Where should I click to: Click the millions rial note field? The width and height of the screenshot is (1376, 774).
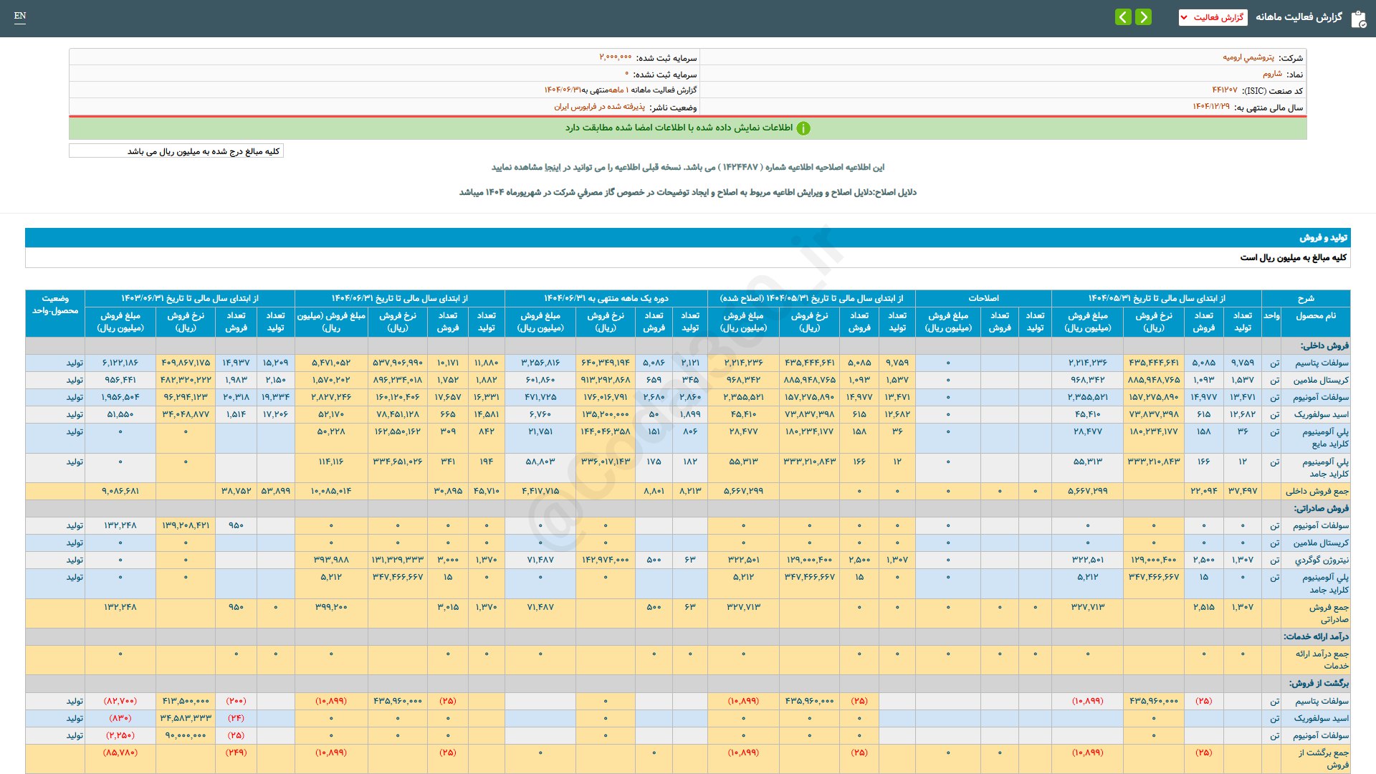point(176,151)
